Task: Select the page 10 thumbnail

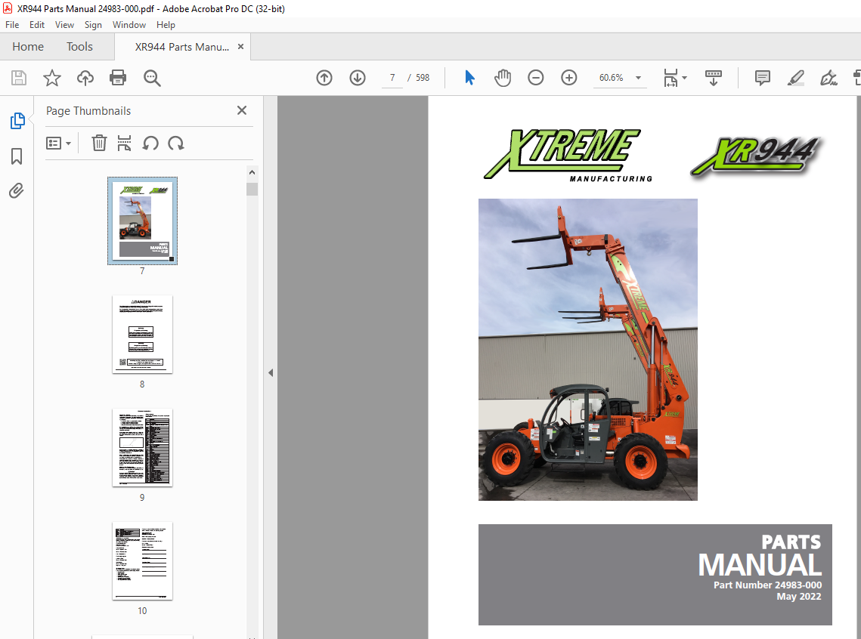Action: click(x=142, y=560)
